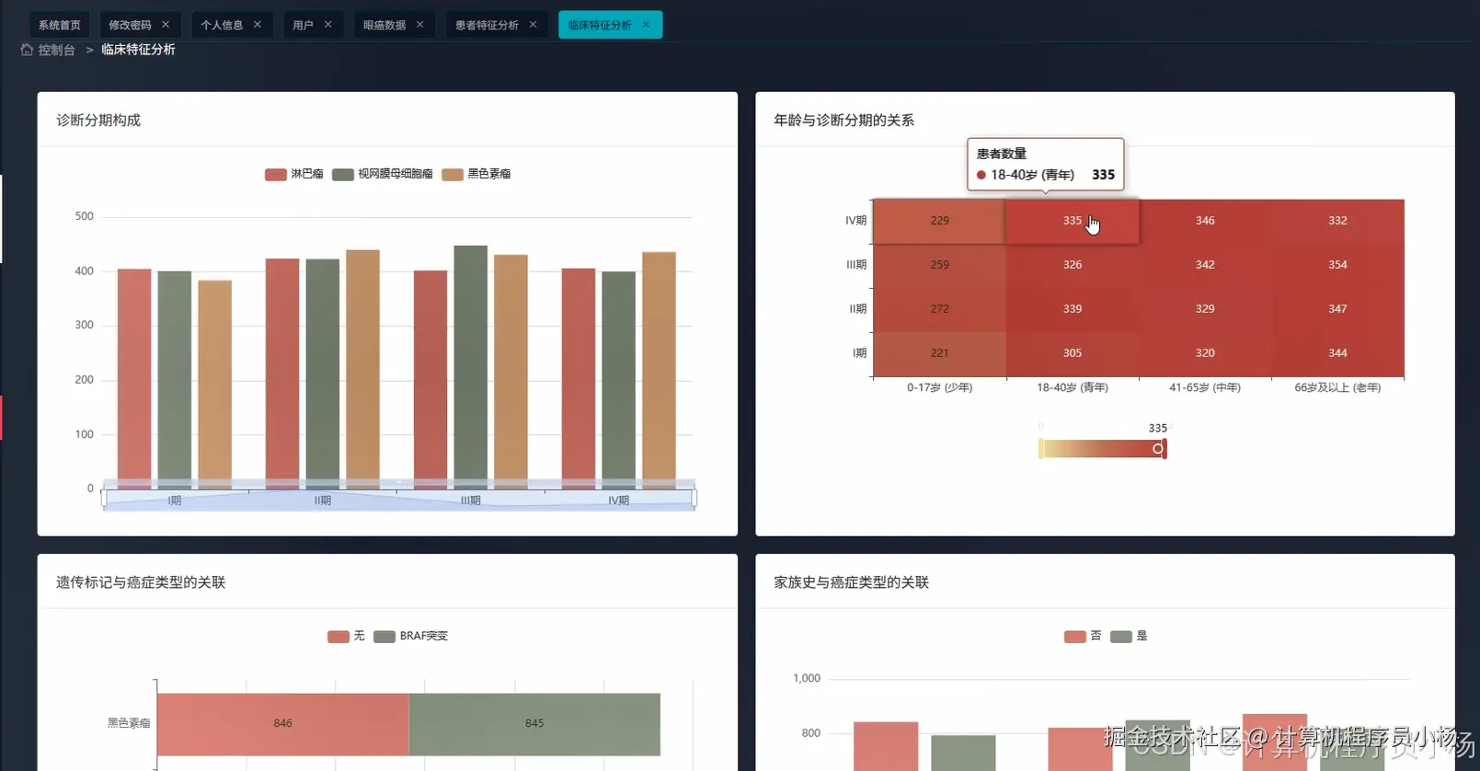Go to 控制台 via breadcrumb link
This screenshot has width=1480, height=771.
pyautogui.click(x=56, y=50)
